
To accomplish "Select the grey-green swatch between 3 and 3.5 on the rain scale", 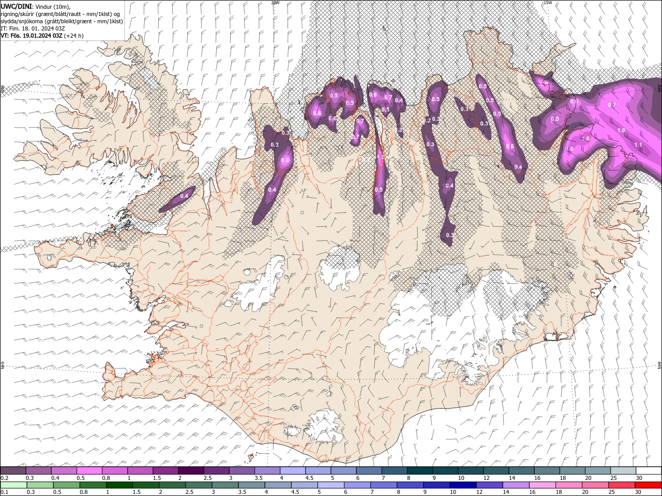I will pyautogui.click(x=225, y=485).
